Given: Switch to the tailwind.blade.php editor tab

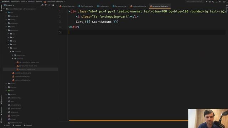Looking at the screenshot, I should click(x=67, y=6).
